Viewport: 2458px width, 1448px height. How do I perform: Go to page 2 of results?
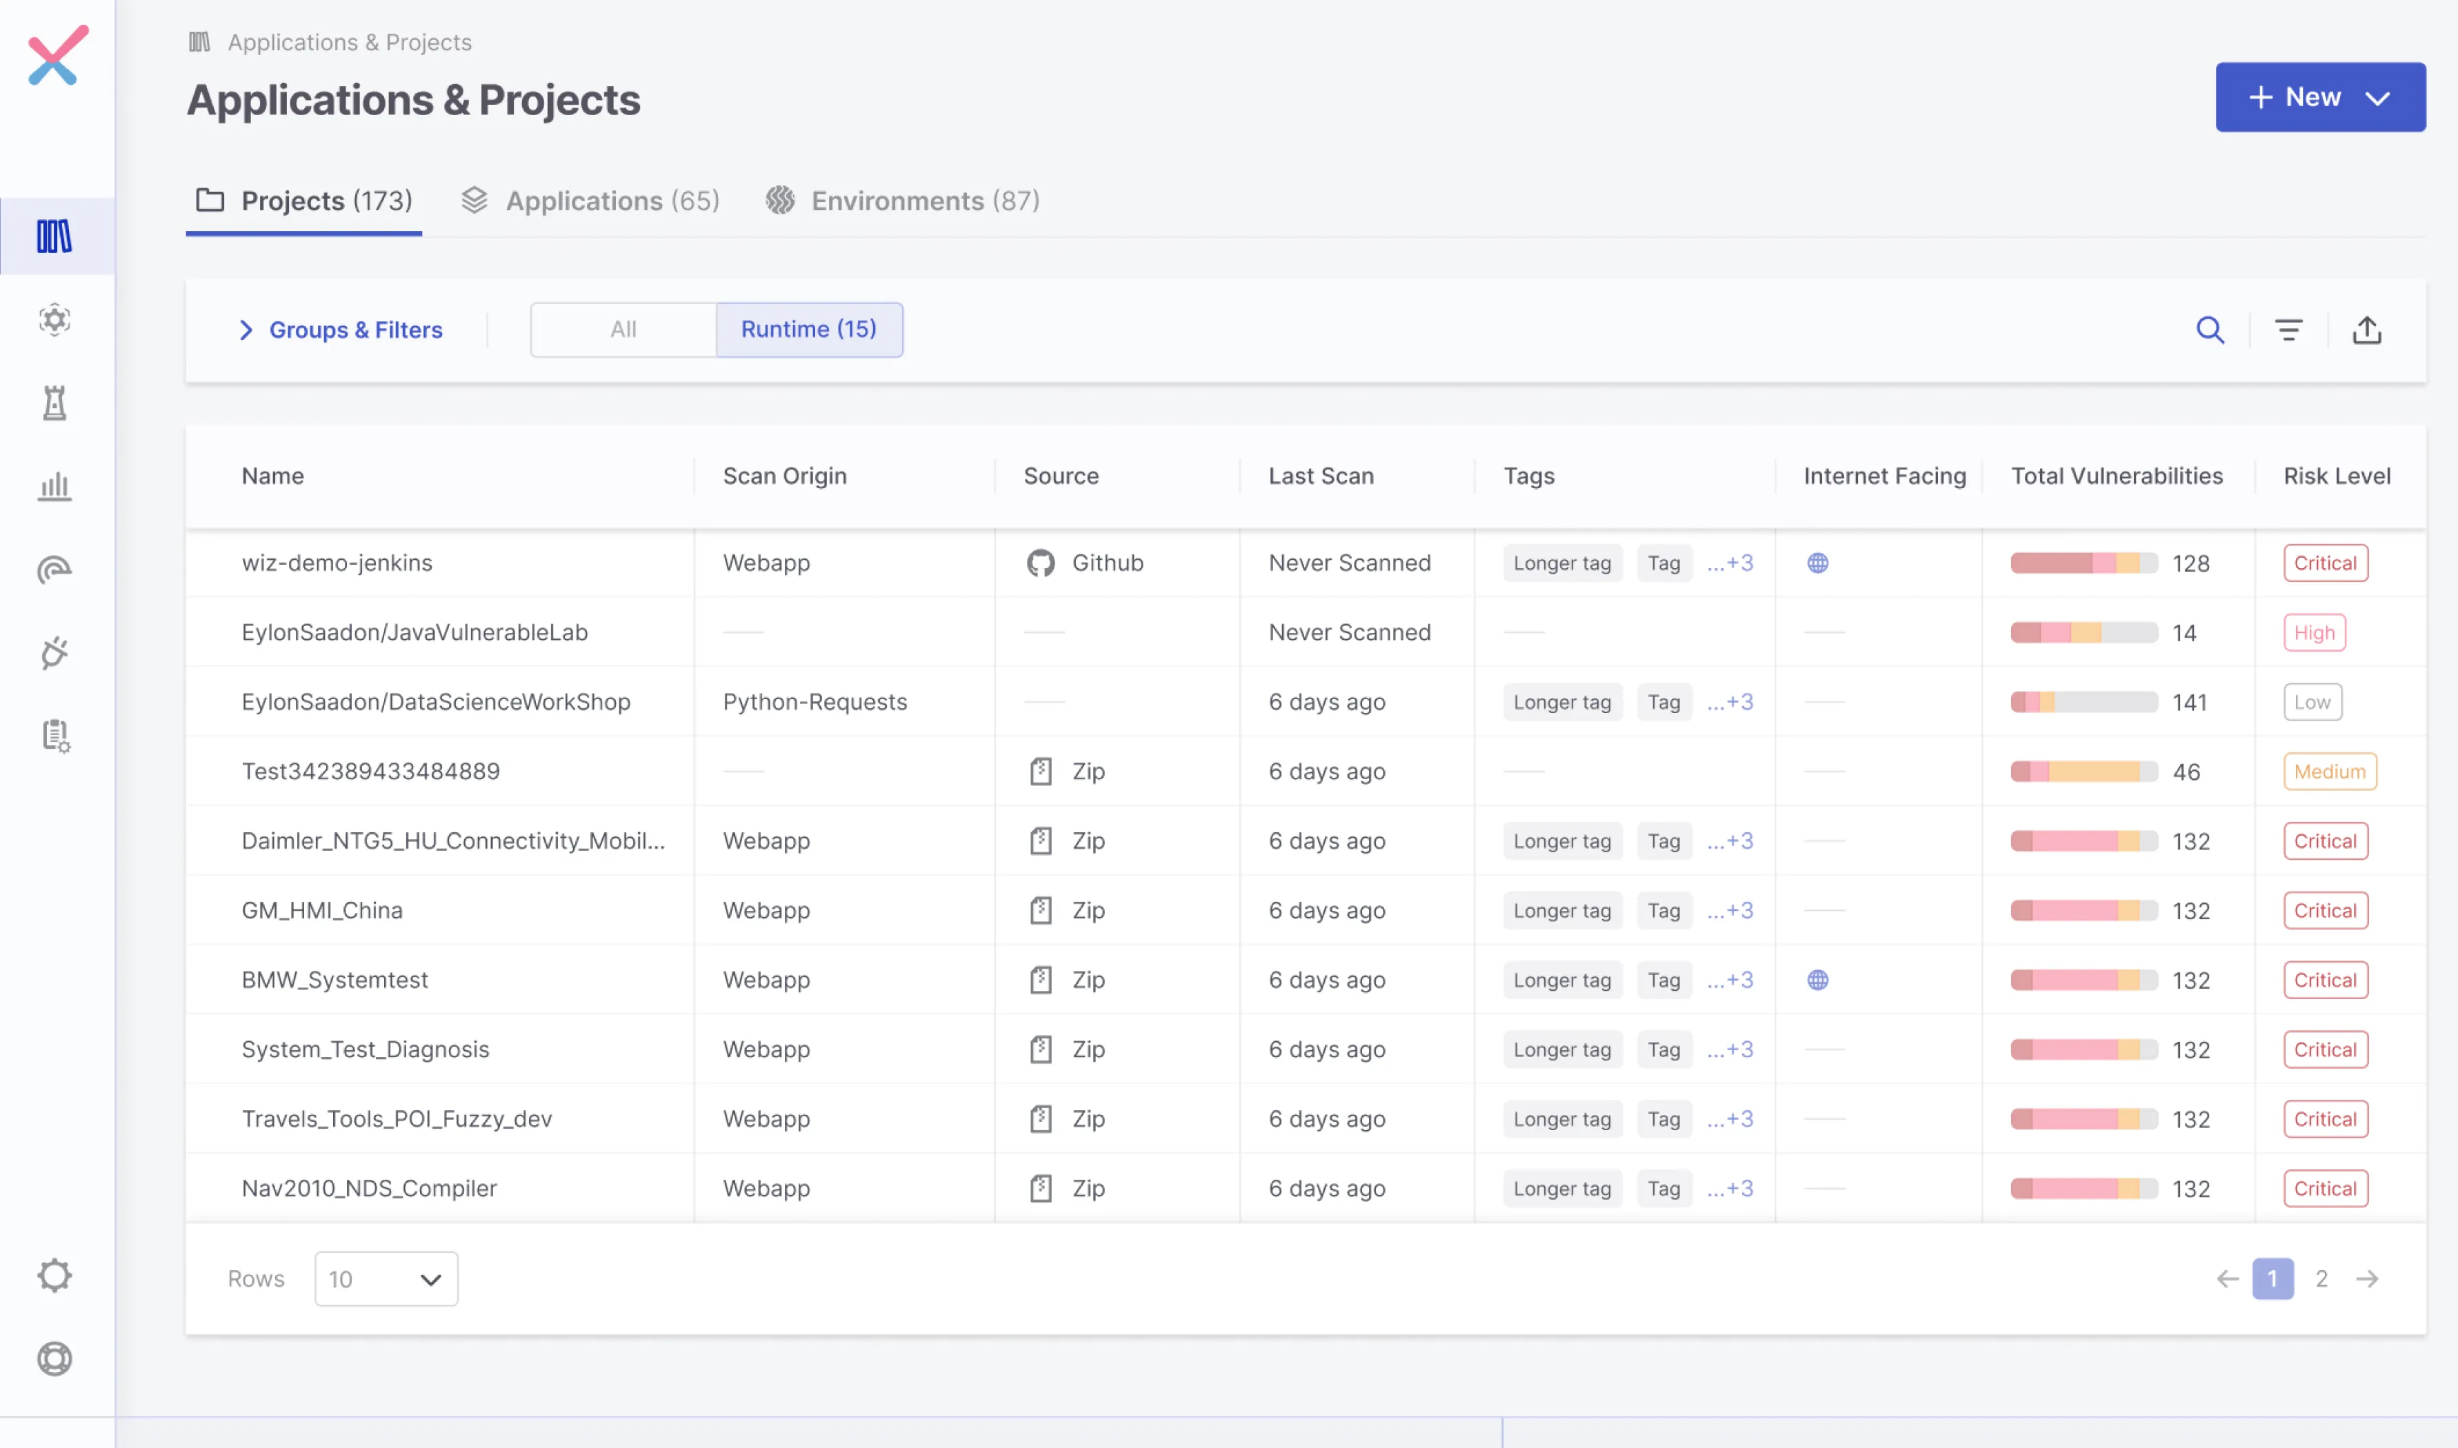click(2321, 1278)
